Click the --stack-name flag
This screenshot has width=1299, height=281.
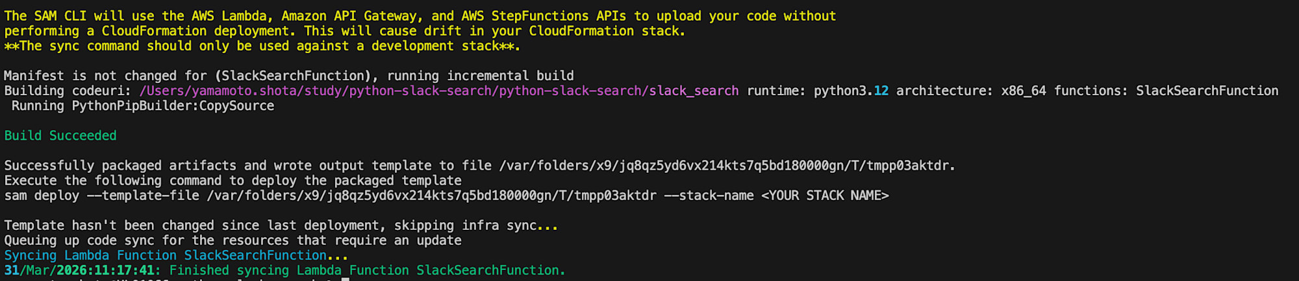click(x=709, y=196)
